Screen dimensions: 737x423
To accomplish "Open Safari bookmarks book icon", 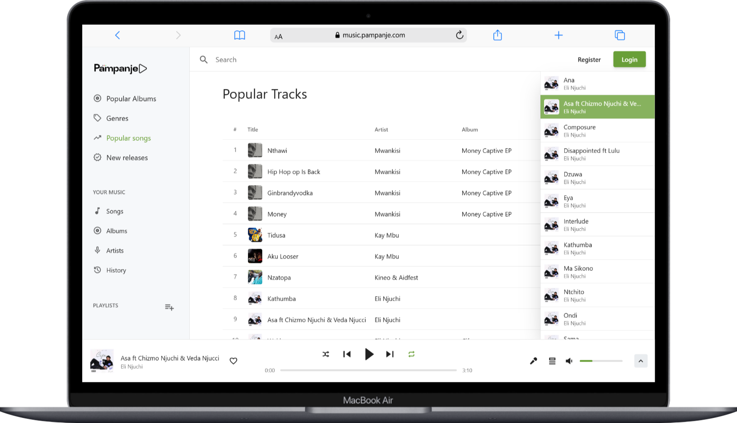I will [x=239, y=35].
